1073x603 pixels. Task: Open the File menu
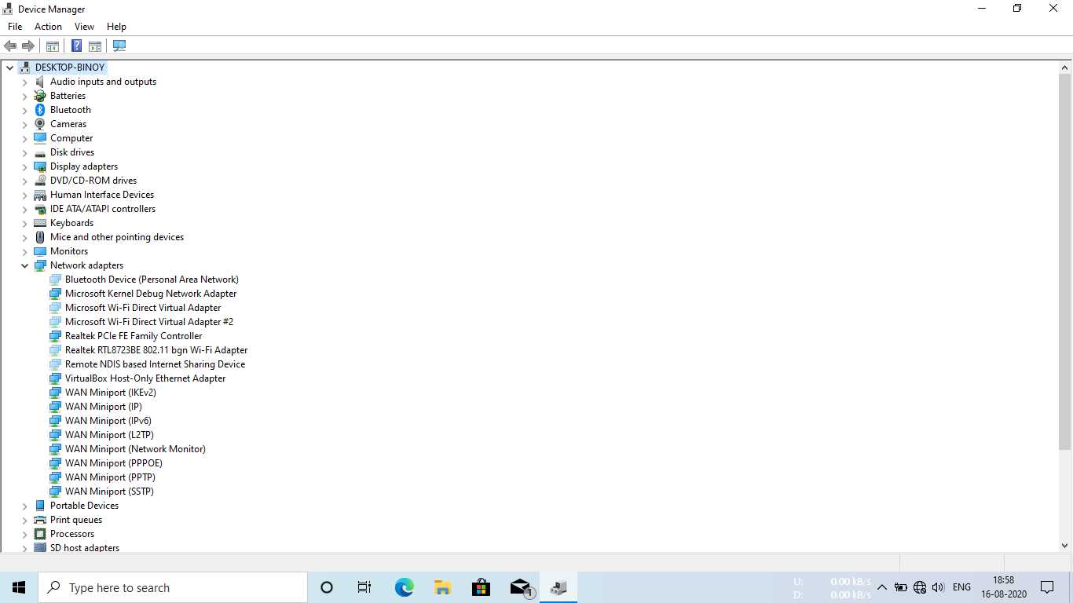click(15, 27)
